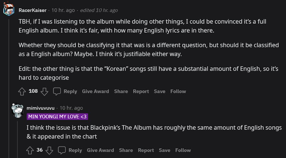Open RacerKaiser username link
This screenshot has height=158, width=286.
coord(32,10)
